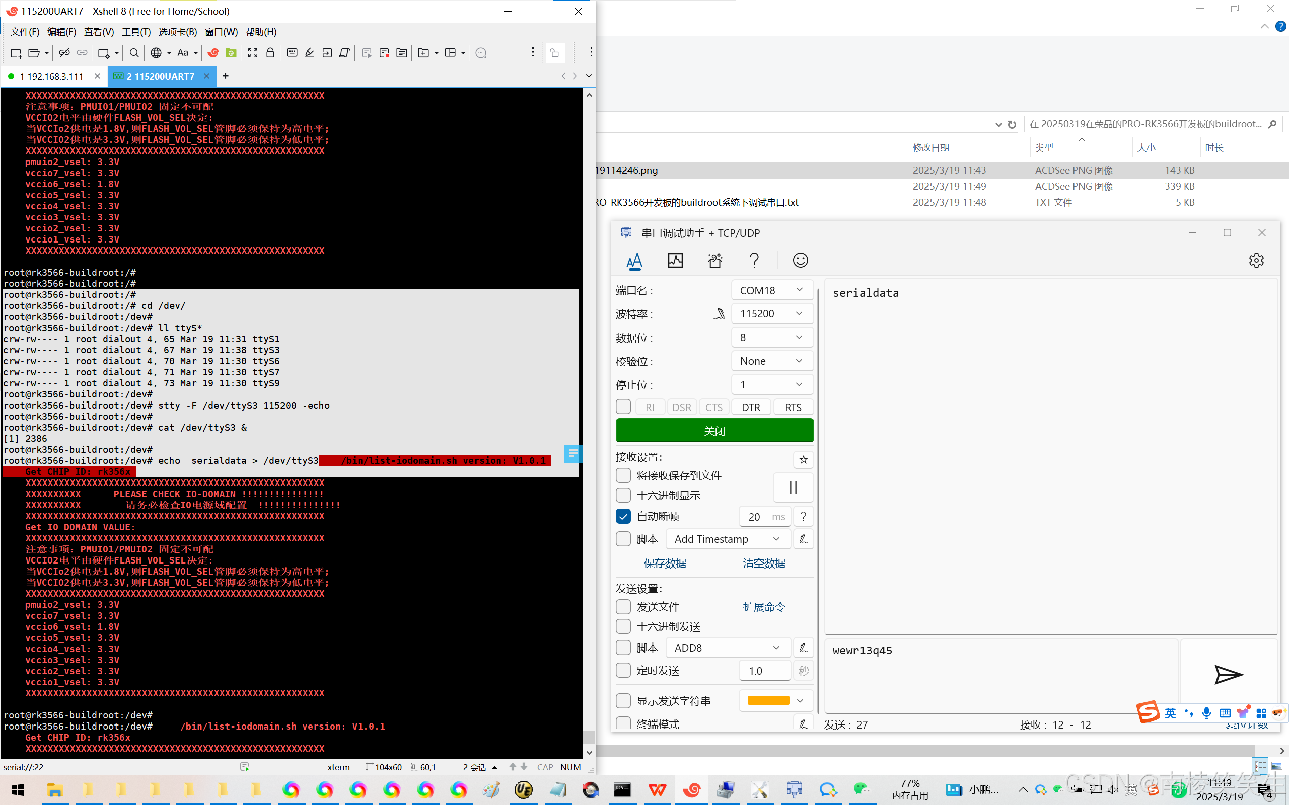Enable the 定时发送 checkbox
The width and height of the screenshot is (1289, 805).
(623, 670)
